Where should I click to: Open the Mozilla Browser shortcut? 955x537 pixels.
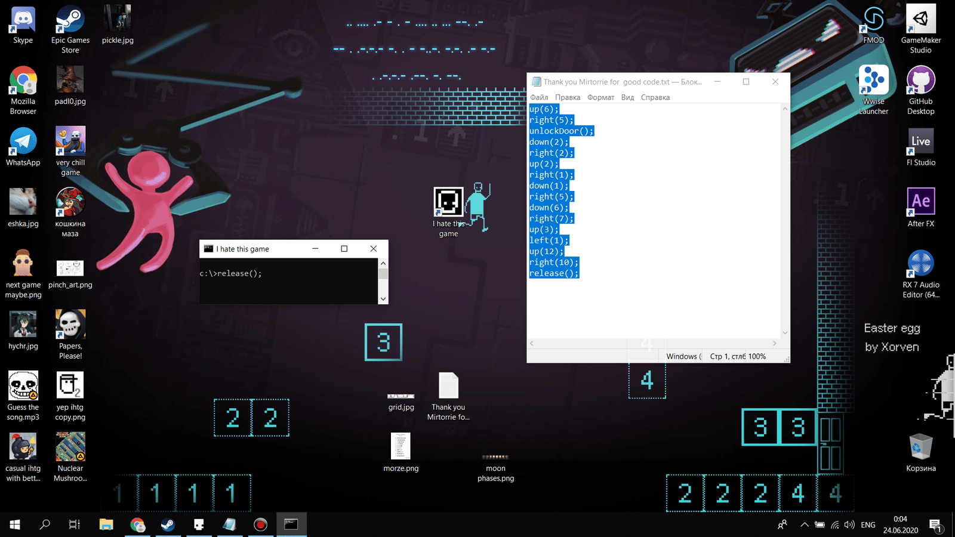coord(23,91)
